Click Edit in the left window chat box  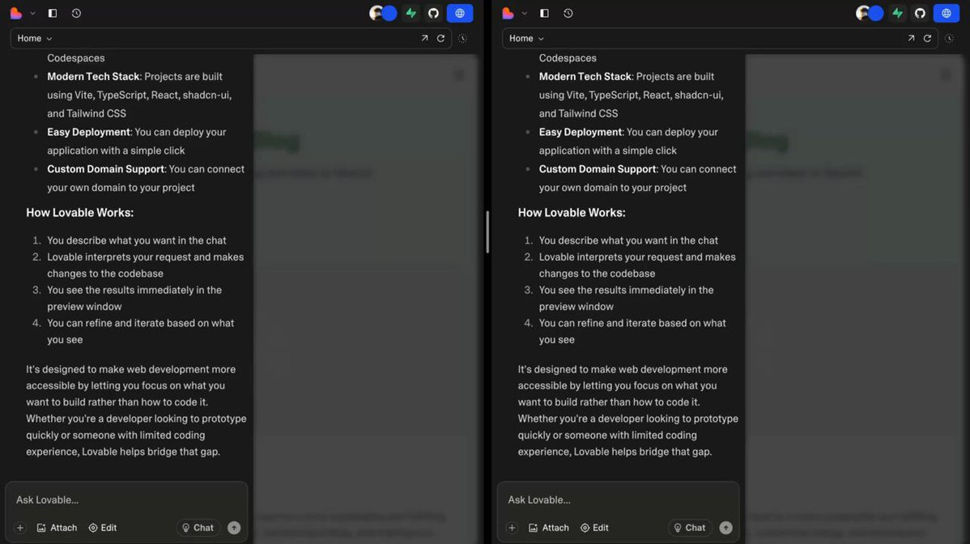tap(103, 528)
